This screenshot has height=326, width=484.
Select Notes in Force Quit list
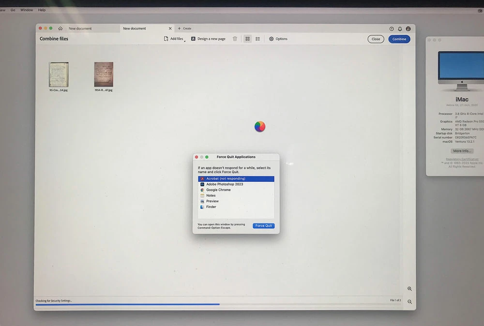[236, 195]
